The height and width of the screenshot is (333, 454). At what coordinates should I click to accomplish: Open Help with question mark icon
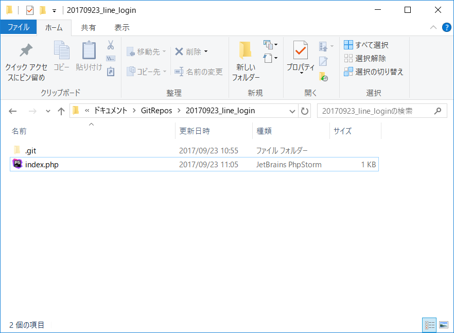pyautogui.click(x=446, y=27)
